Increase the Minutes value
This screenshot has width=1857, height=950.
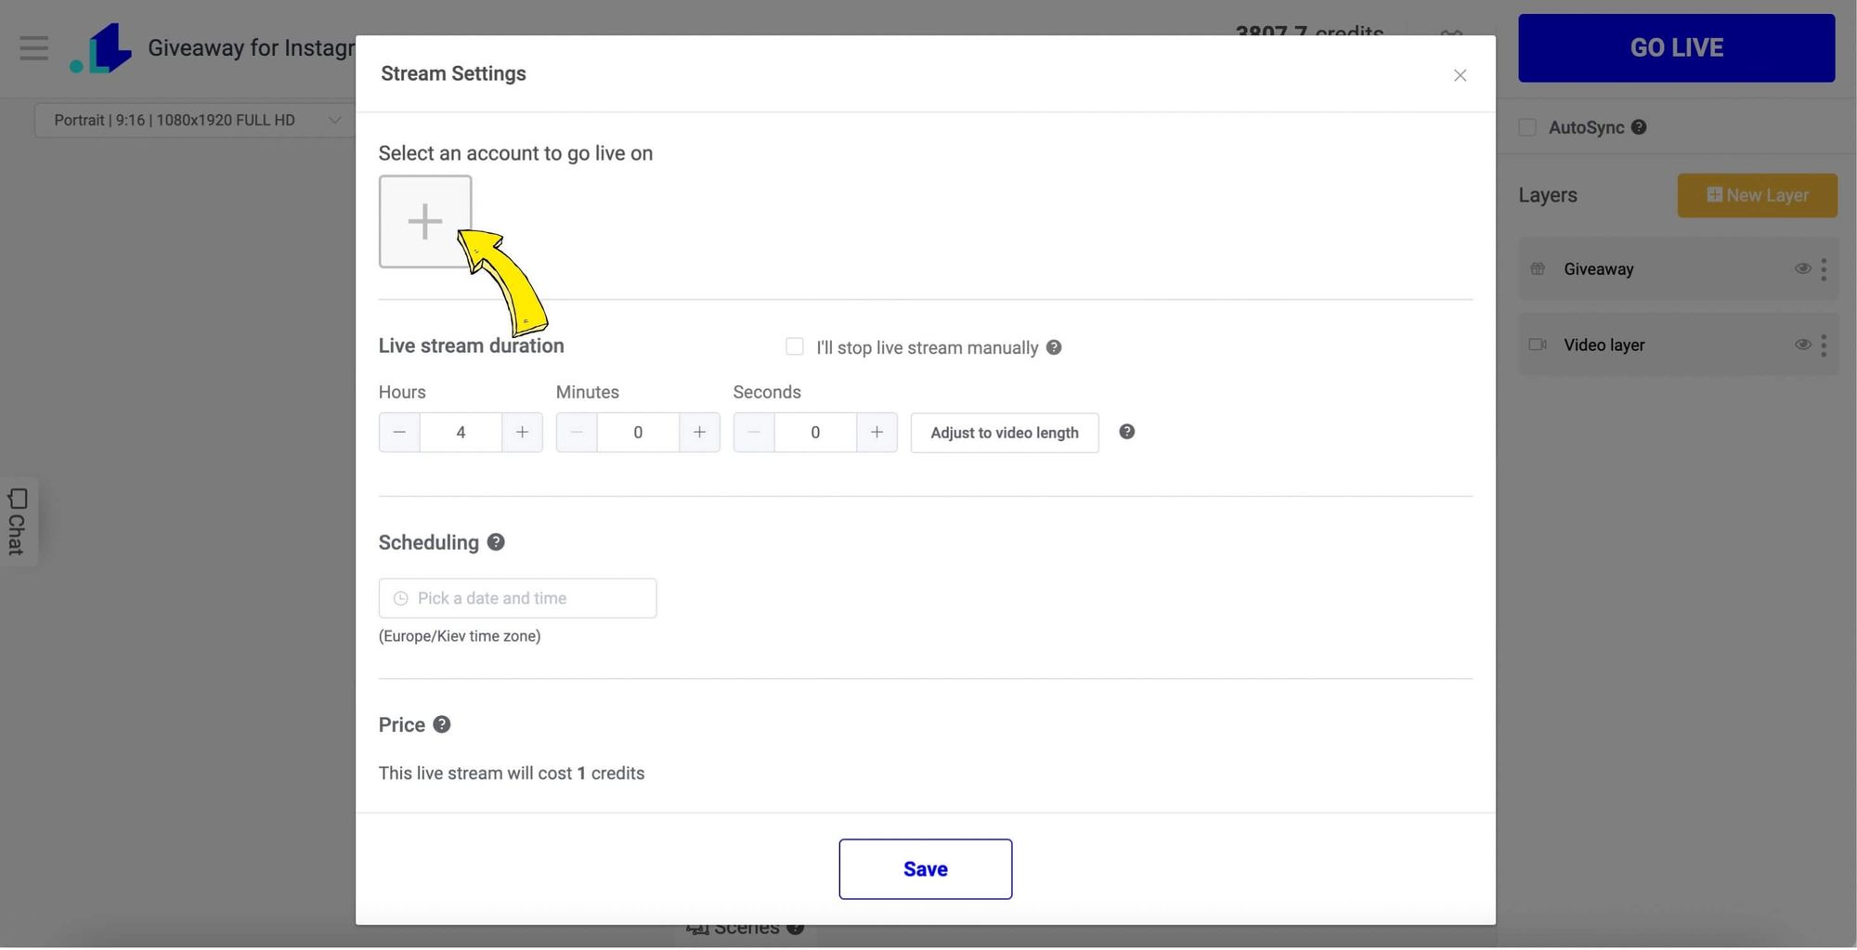pos(699,433)
